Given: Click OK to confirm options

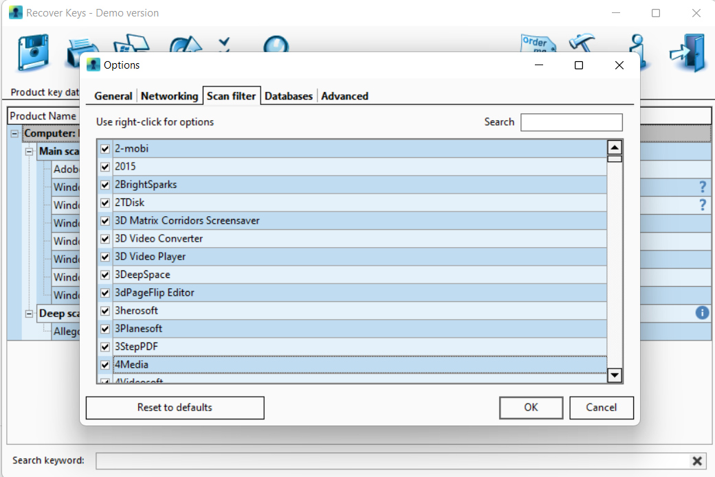Looking at the screenshot, I should tap(531, 407).
